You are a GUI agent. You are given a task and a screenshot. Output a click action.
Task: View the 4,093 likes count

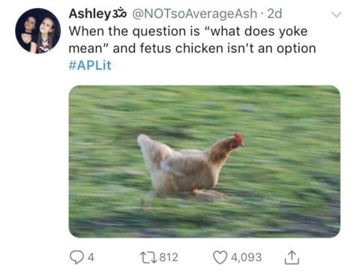[x=247, y=257]
